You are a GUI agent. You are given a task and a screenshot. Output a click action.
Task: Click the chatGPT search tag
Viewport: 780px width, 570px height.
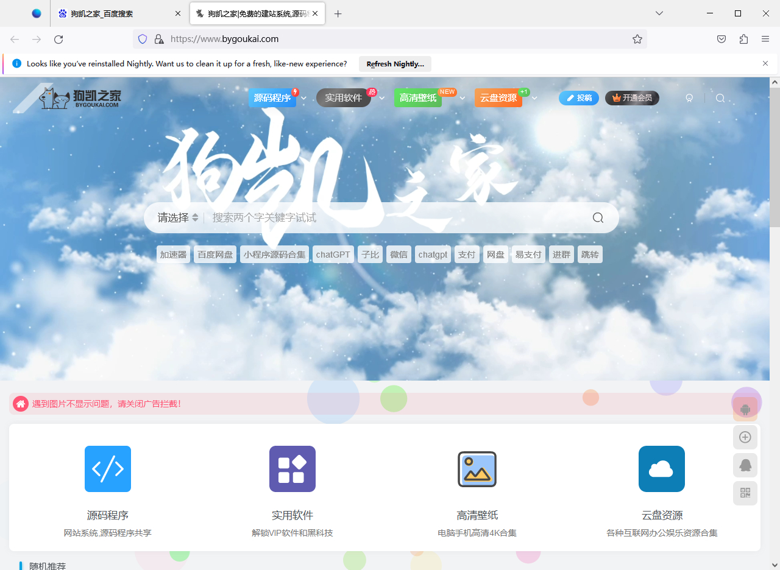tap(333, 255)
